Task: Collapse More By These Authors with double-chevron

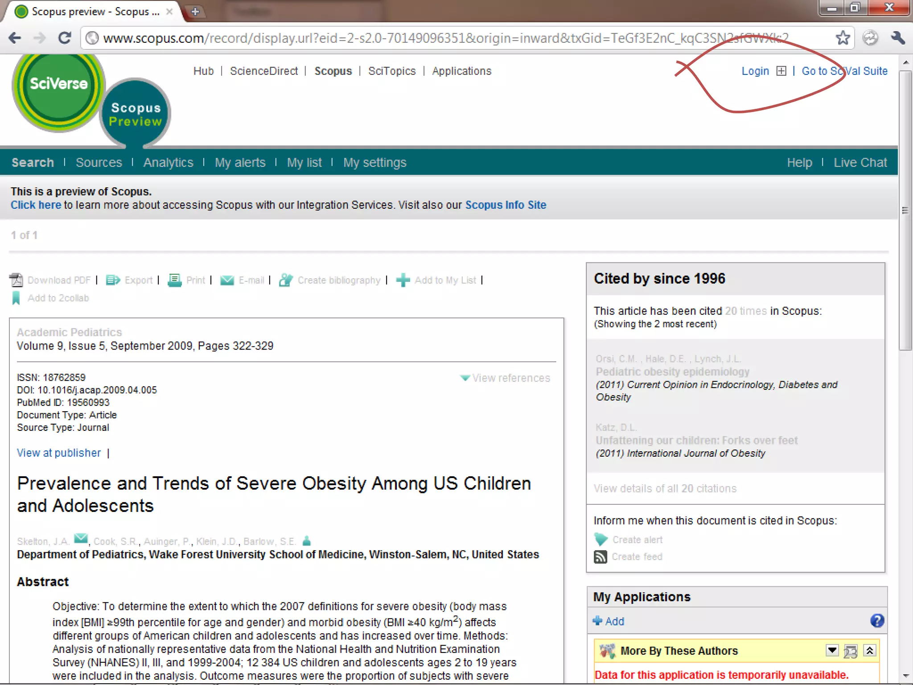Action: point(870,650)
